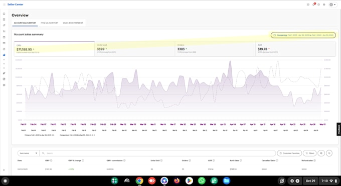Open the Home icon in the sidebar

click(x=4, y=13)
